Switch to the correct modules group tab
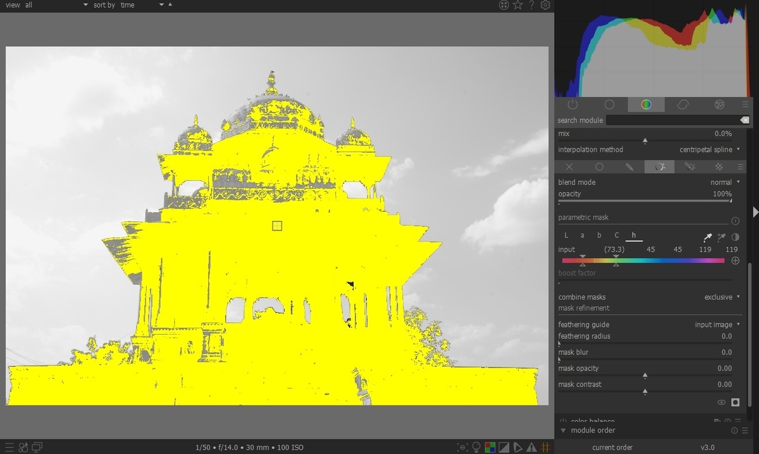Screen dimensions: 759x454 pyautogui.click(x=682, y=104)
